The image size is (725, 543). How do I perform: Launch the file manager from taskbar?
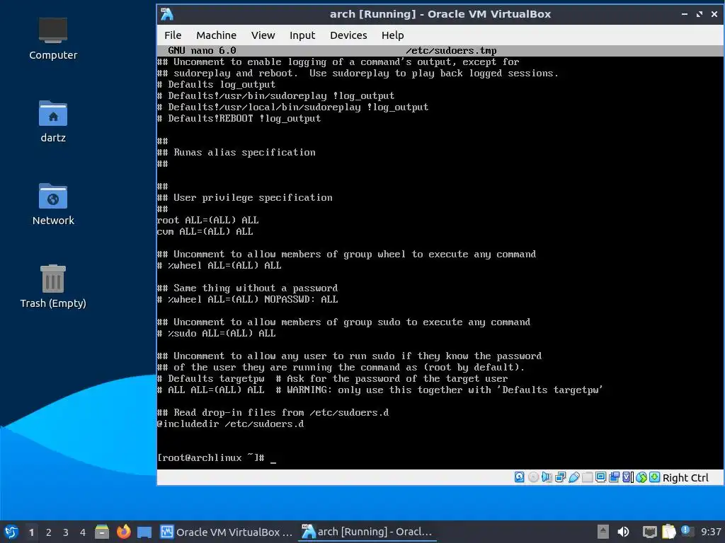point(102,532)
